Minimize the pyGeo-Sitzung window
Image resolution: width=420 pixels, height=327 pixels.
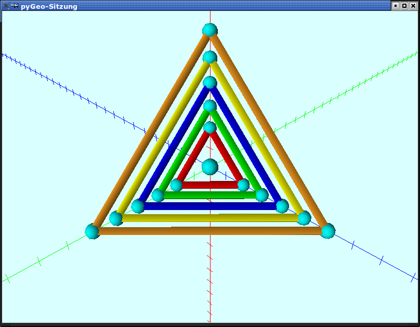click(396, 6)
